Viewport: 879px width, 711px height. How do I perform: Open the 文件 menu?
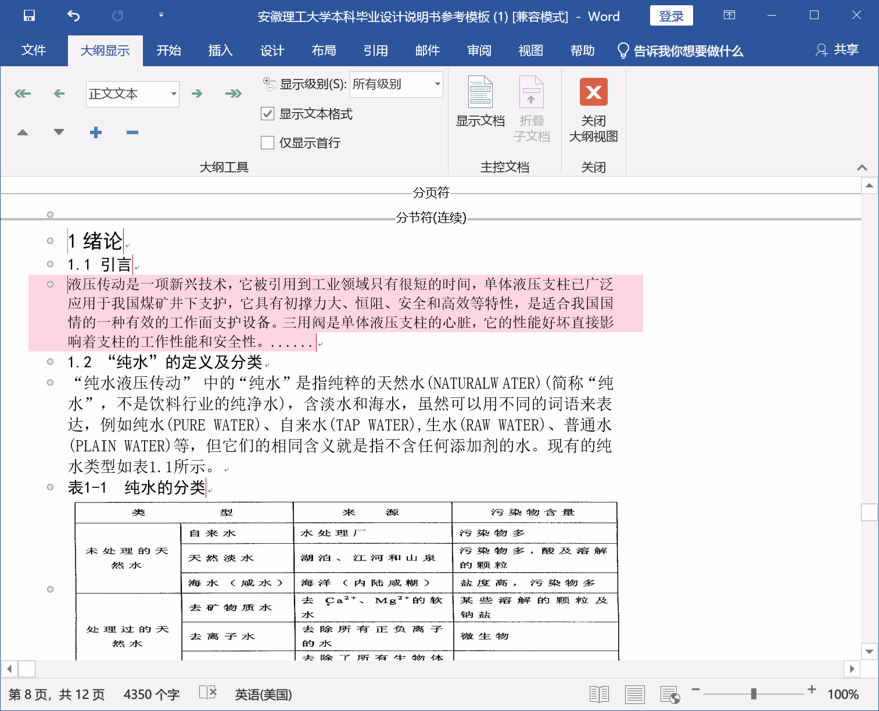coord(34,51)
